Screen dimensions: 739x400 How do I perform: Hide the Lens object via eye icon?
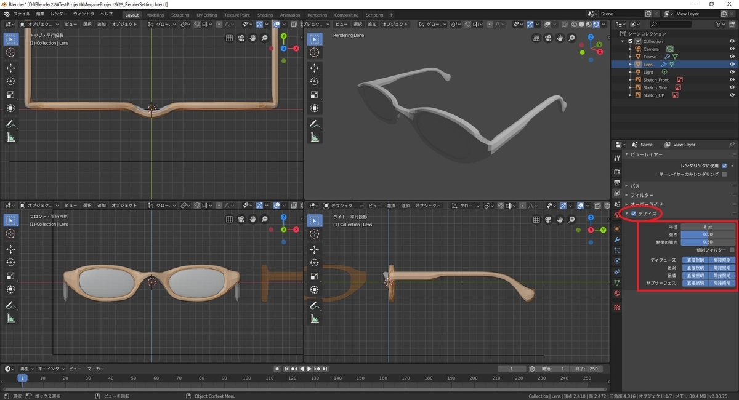point(732,65)
